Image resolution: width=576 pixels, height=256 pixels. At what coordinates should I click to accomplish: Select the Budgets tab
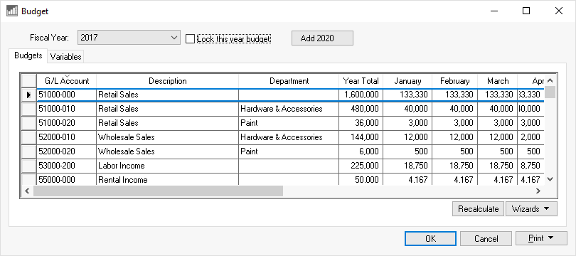pos(28,55)
